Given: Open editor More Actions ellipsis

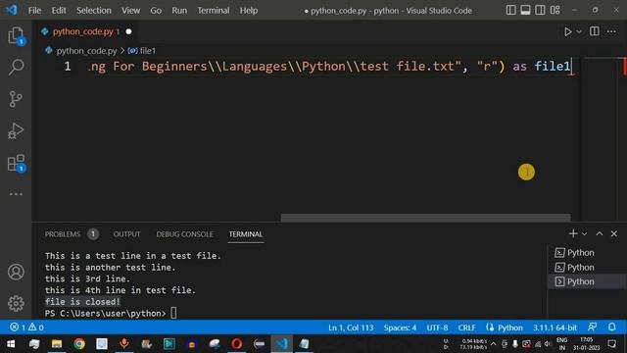Looking at the screenshot, I should coord(611,31).
